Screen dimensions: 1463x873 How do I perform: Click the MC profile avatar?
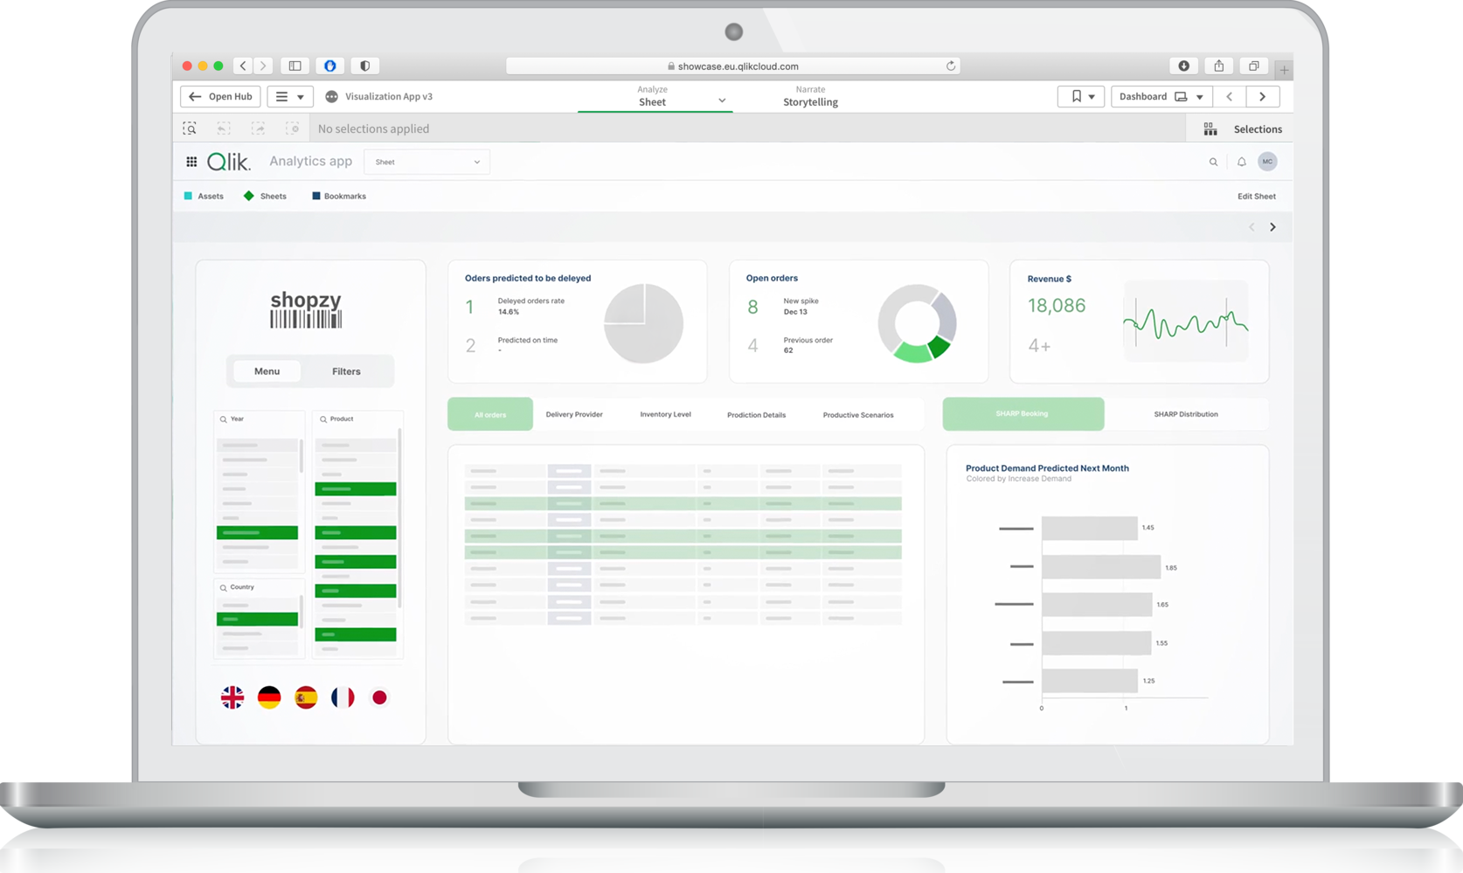[x=1267, y=161]
